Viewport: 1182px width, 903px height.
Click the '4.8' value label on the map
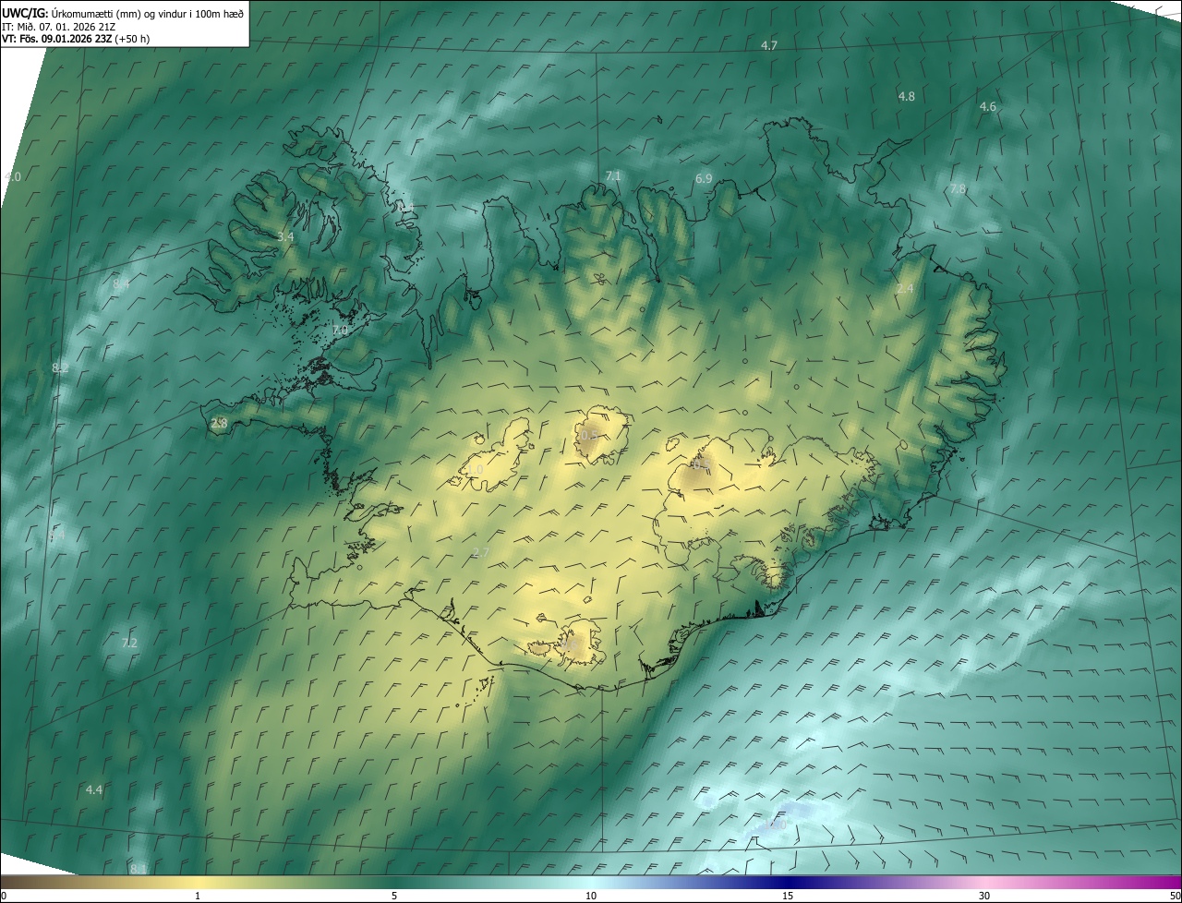(906, 96)
